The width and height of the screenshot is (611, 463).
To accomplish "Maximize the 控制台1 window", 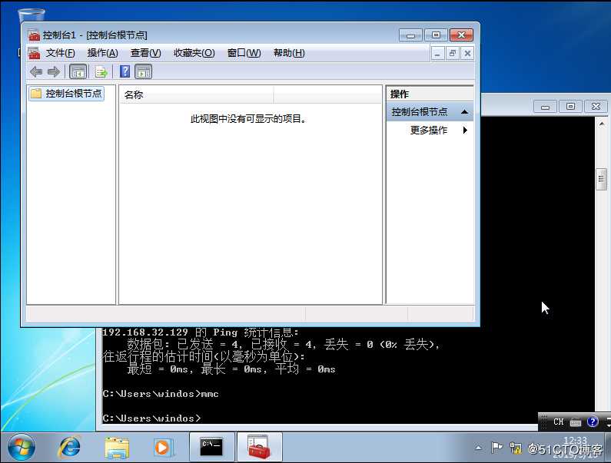I will click(x=436, y=35).
